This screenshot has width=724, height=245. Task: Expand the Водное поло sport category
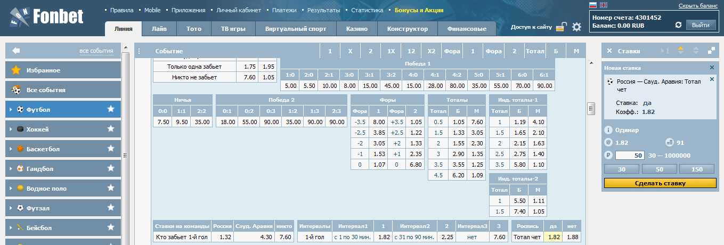coord(10,189)
